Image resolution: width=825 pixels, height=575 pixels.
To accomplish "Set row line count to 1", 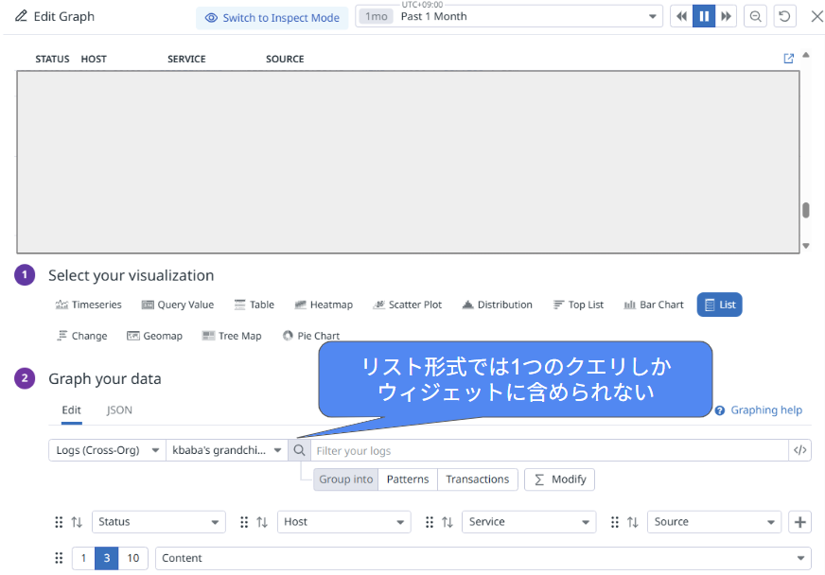I will (x=83, y=558).
